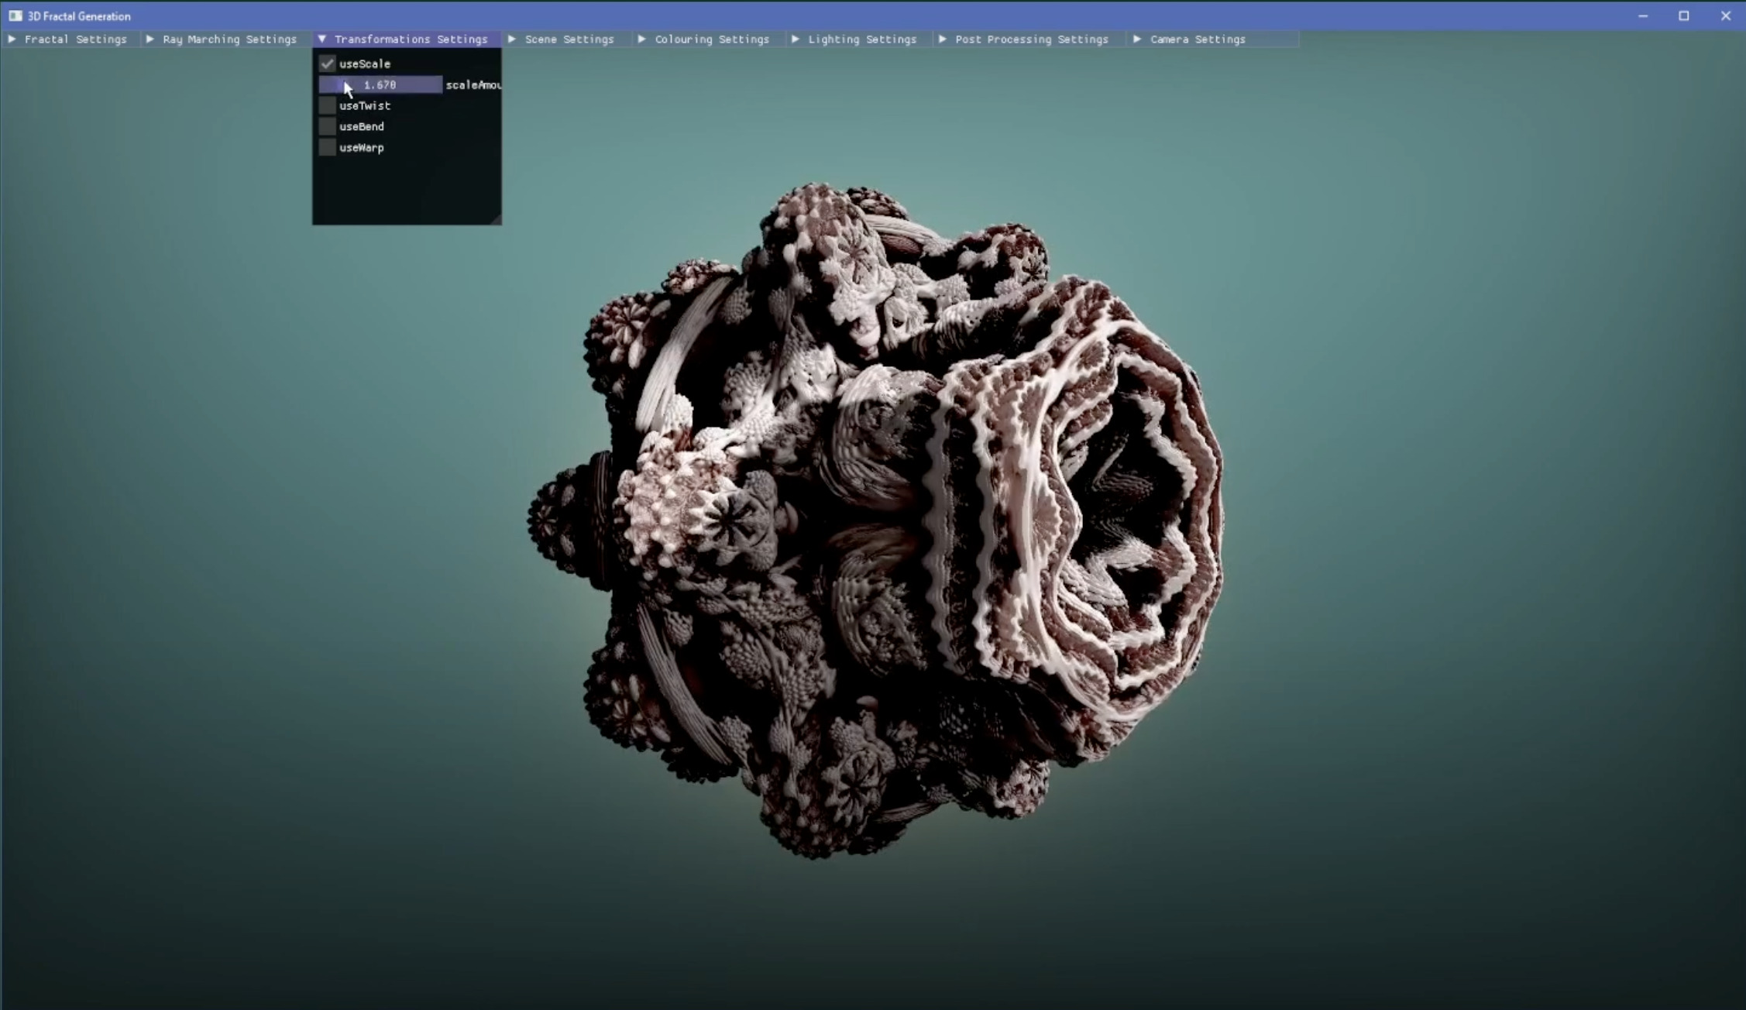
Task: Click Lighting Settings label
Action: (862, 39)
